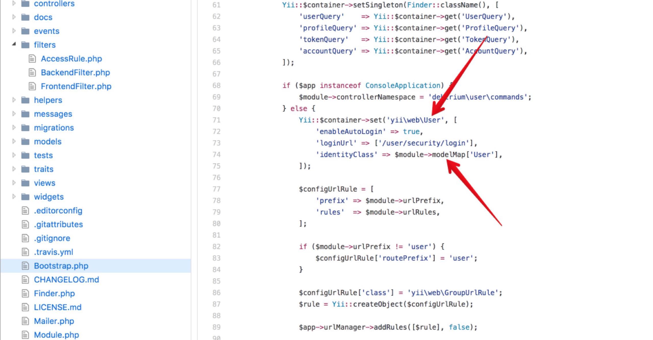The height and width of the screenshot is (340, 653).
Task: Expand the helpers folder arrow
Action: tap(14, 100)
